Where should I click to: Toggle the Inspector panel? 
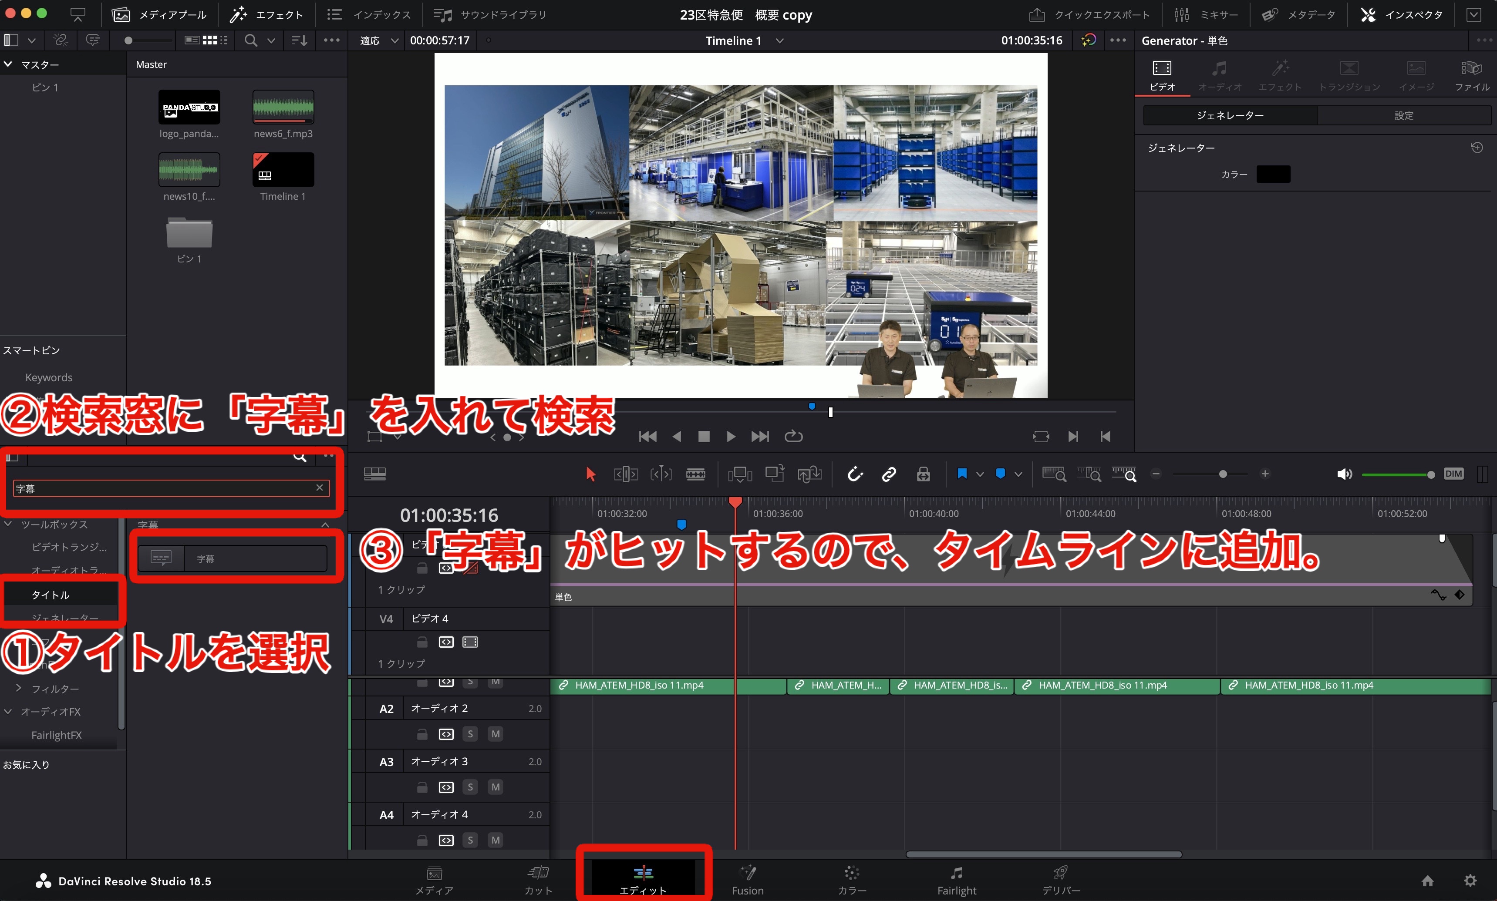coord(1402,14)
